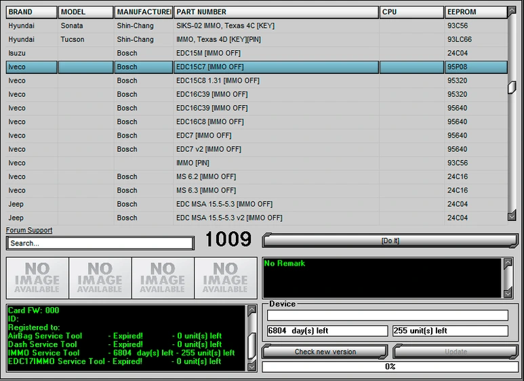
Task: Select the EDC16C39 row with EEPROM 95320
Action: 257,94
